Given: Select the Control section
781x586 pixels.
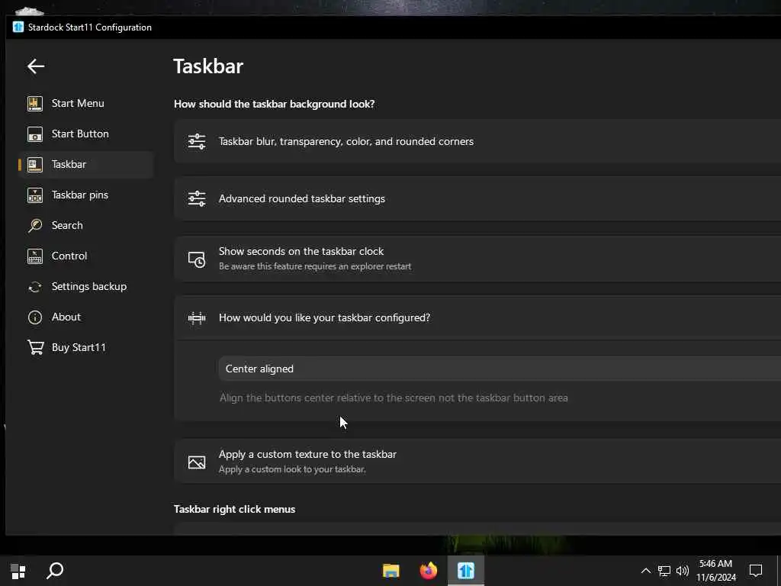Looking at the screenshot, I should pos(85,256).
